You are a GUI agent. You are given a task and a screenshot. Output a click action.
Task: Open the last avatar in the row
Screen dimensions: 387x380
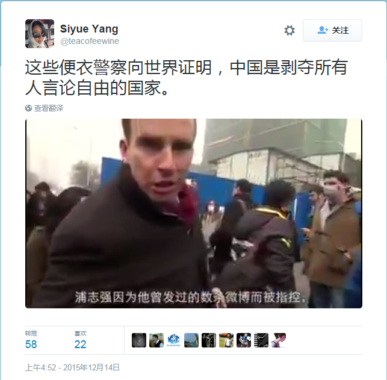pos(279,340)
